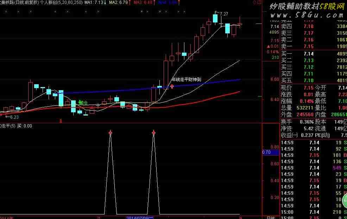Select the 14:59 tick with volume 136
347x219 pixels.
pos(314,161)
